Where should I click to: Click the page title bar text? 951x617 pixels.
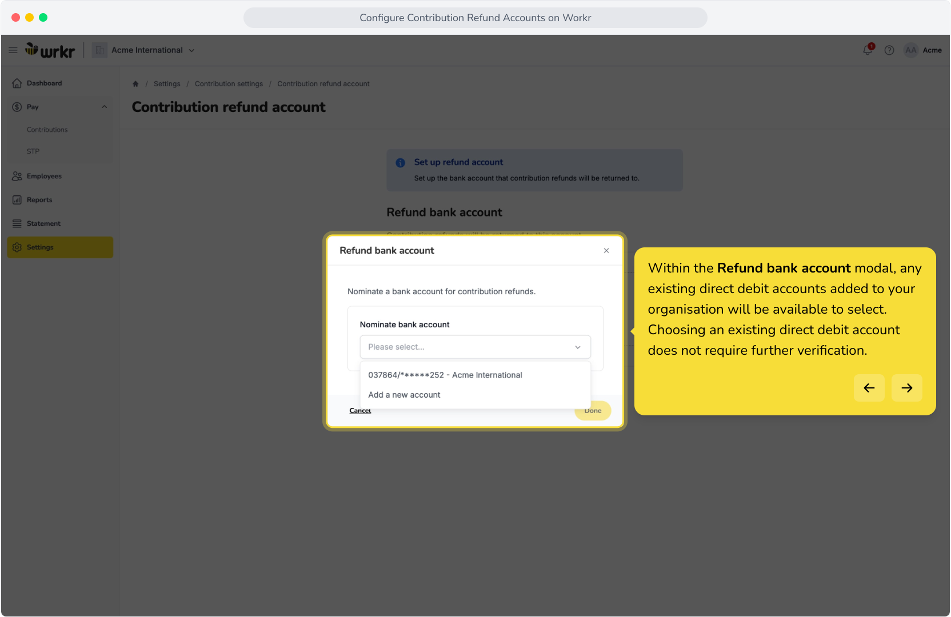click(x=476, y=18)
